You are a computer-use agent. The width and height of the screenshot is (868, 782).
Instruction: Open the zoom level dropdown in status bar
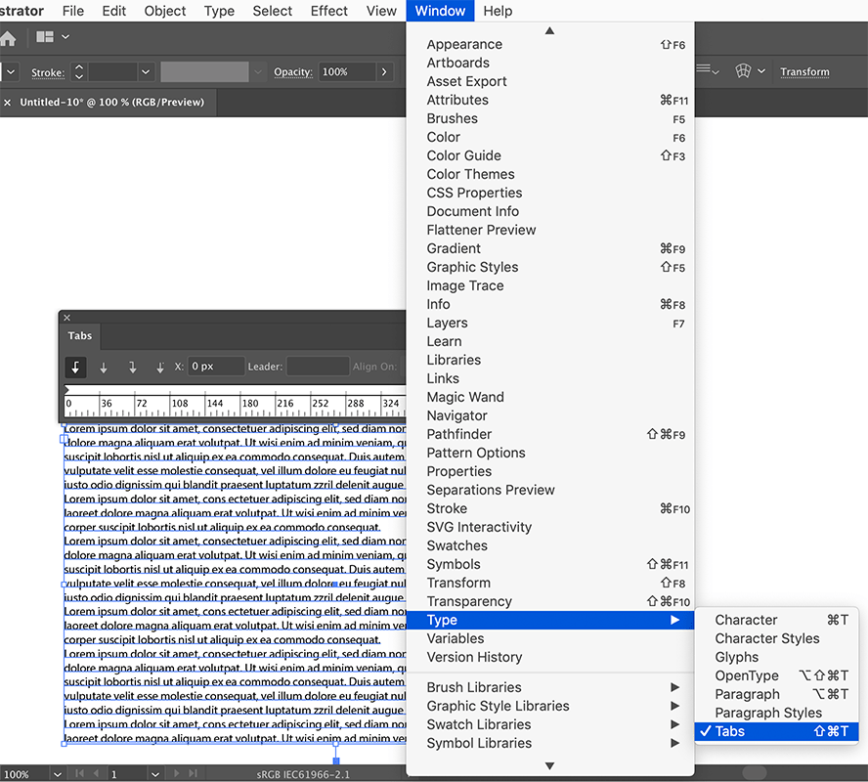(x=56, y=773)
